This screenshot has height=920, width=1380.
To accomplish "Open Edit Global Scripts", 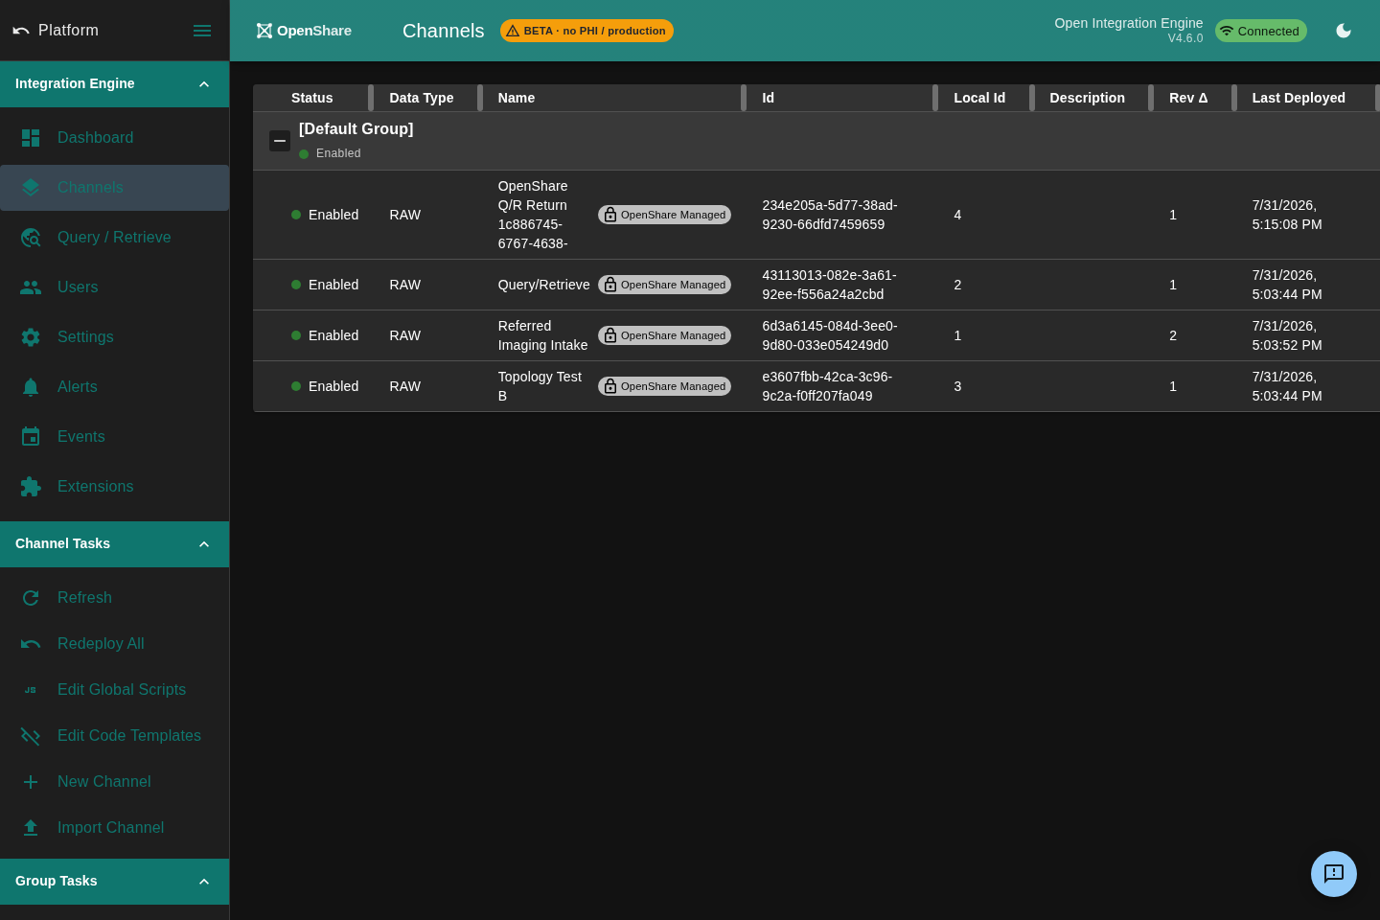I will (x=114, y=690).
